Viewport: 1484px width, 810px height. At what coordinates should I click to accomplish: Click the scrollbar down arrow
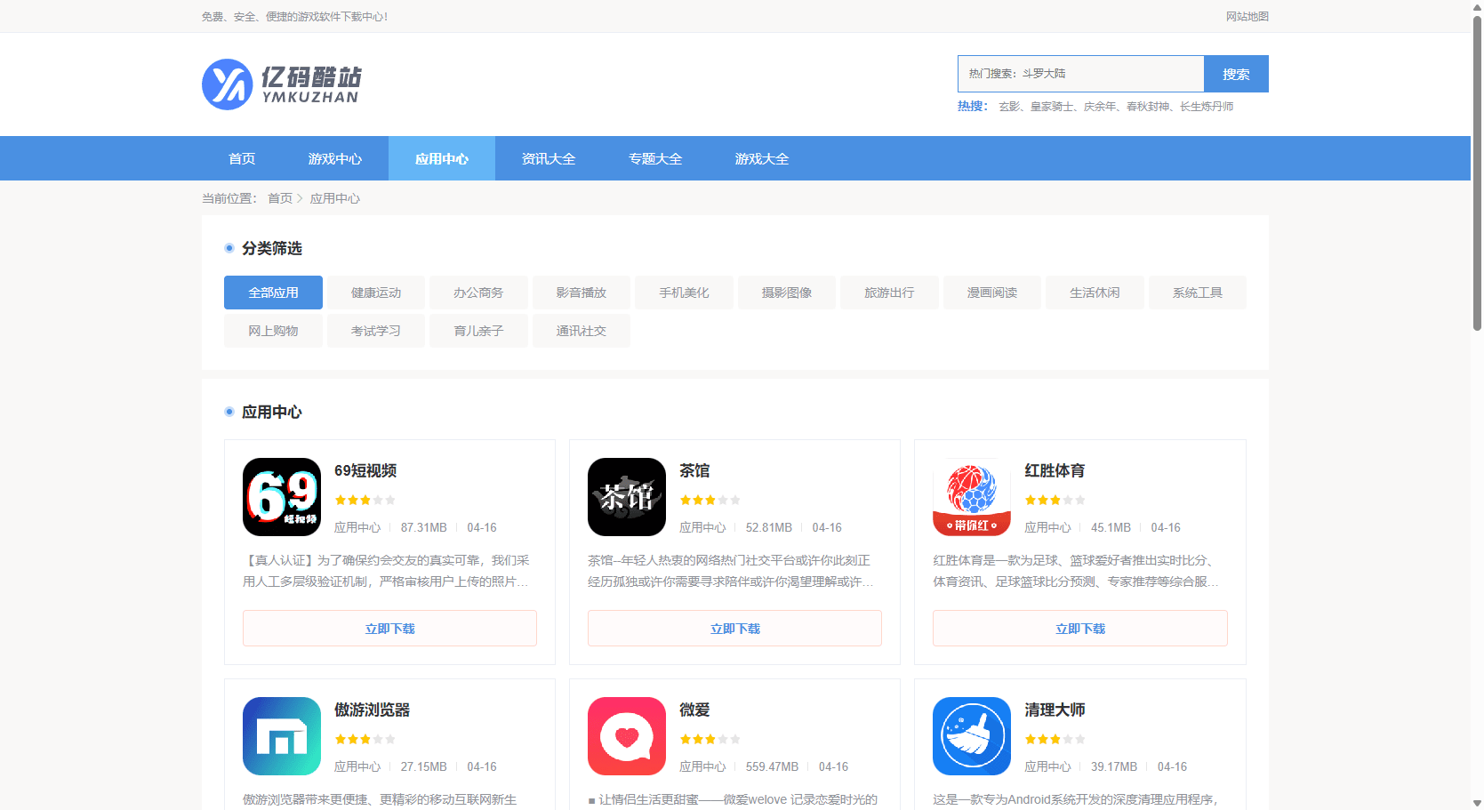click(1477, 803)
